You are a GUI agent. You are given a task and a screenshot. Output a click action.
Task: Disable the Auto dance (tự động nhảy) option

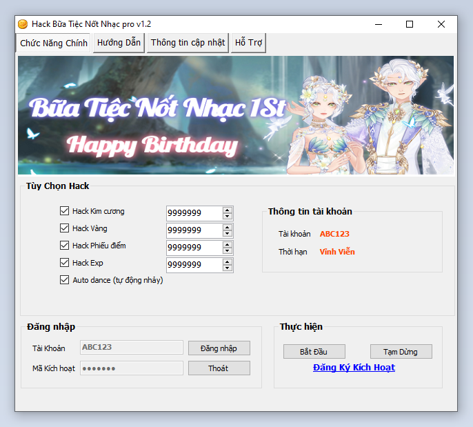[65, 280]
